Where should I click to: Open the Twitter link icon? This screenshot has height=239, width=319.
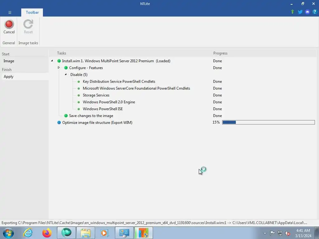coord(300,12)
